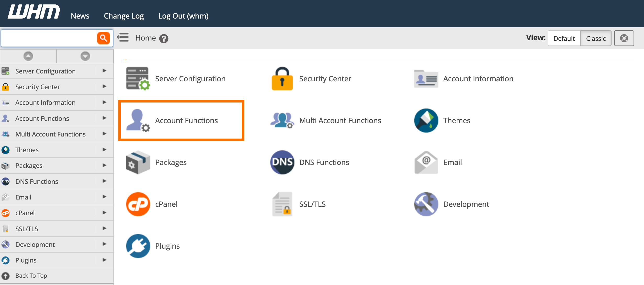Open the Account Information card icon
This screenshot has height=285, width=644.
[426, 78]
